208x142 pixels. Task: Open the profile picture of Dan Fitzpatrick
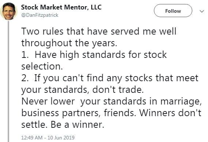tap(9, 11)
